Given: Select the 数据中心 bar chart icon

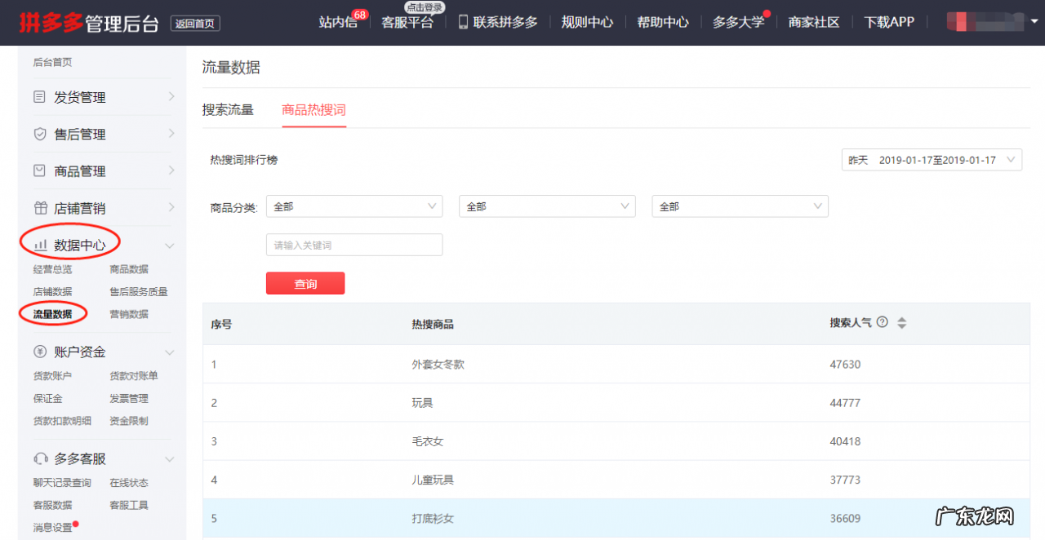Looking at the screenshot, I should pos(41,245).
